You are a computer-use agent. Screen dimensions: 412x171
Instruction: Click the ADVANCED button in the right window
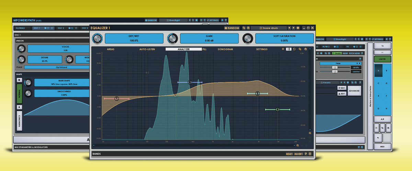tap(354, 91)
